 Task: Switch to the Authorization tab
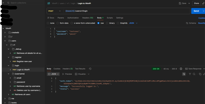point(73,18)
